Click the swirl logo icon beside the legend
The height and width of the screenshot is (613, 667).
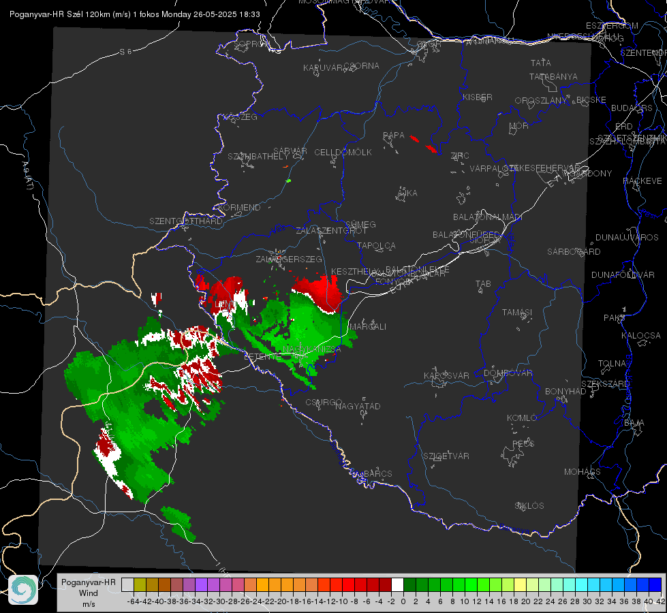coord(23,590)
